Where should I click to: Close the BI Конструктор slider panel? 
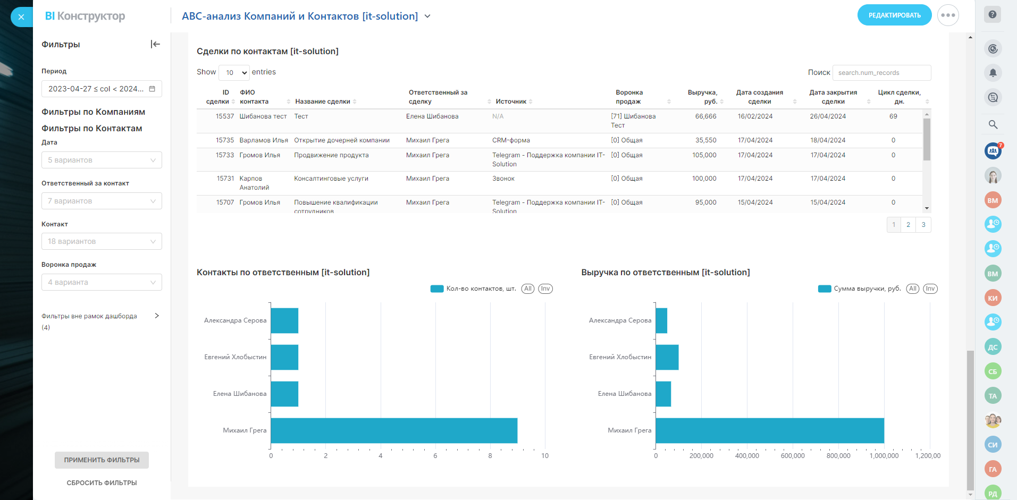[x=21, y=17]
